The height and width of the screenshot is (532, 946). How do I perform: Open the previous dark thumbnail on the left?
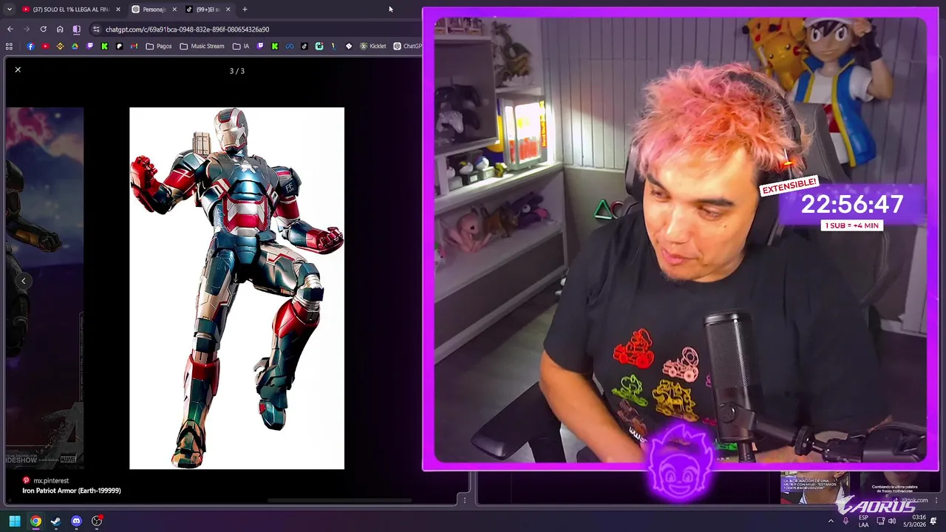(x=44, y=288)
